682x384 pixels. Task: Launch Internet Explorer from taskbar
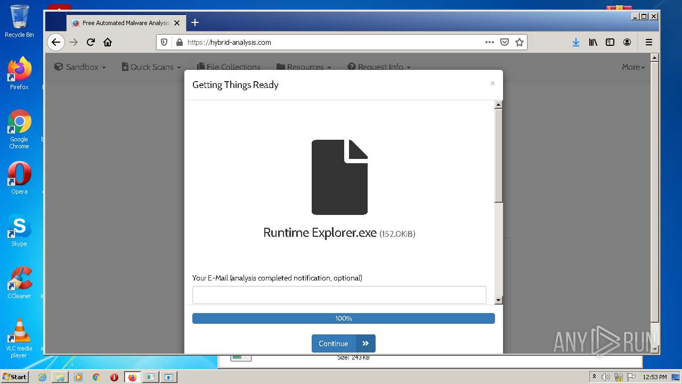pyautogui.click(x=42, y=377)
